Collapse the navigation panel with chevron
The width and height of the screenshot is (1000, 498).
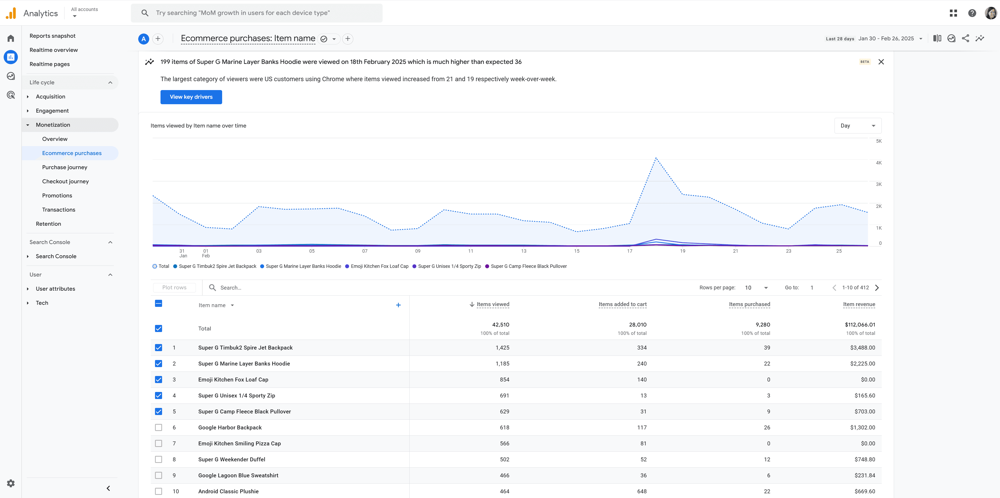point(108,488)
